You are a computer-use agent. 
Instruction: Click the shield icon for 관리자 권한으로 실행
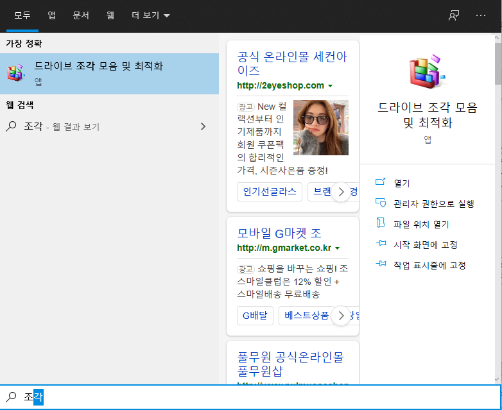pos(381,202)
